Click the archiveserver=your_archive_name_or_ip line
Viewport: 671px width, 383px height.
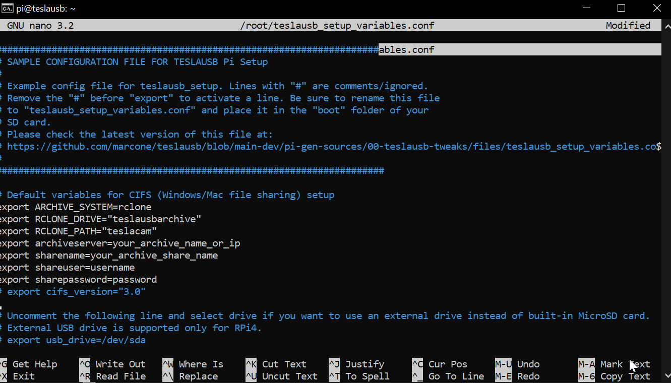click(120, 243)
